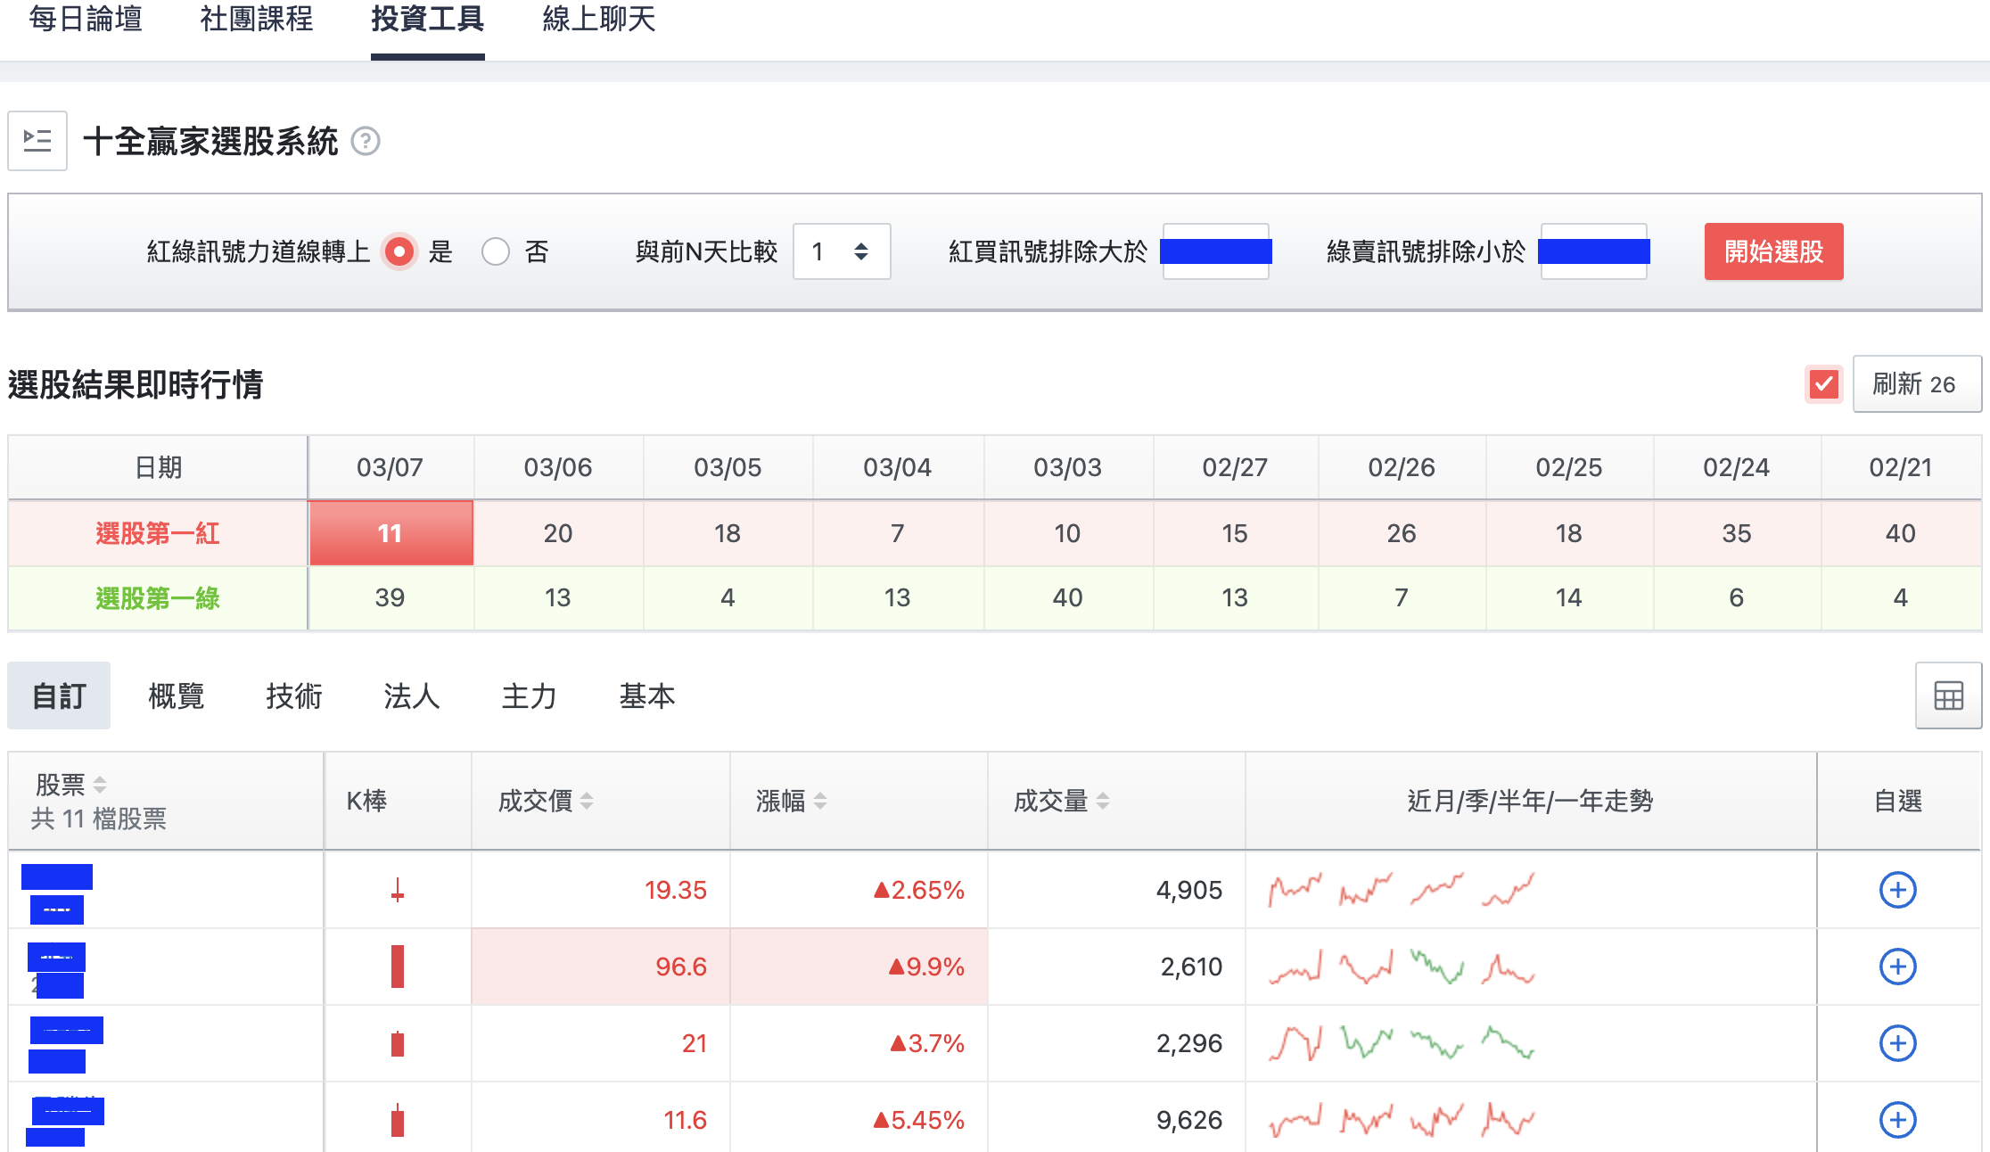Viewport: 1990px width, 1152px height.
Task: Open the 與前N天比較 dropdown
Action: [840, 251]
